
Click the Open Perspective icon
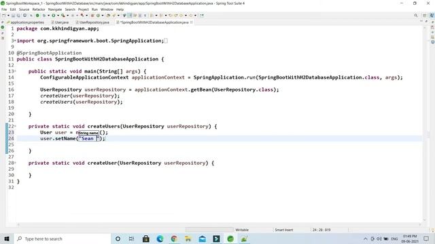424,16
